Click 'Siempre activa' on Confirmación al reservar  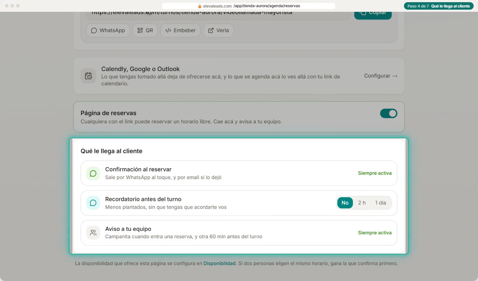375,173
